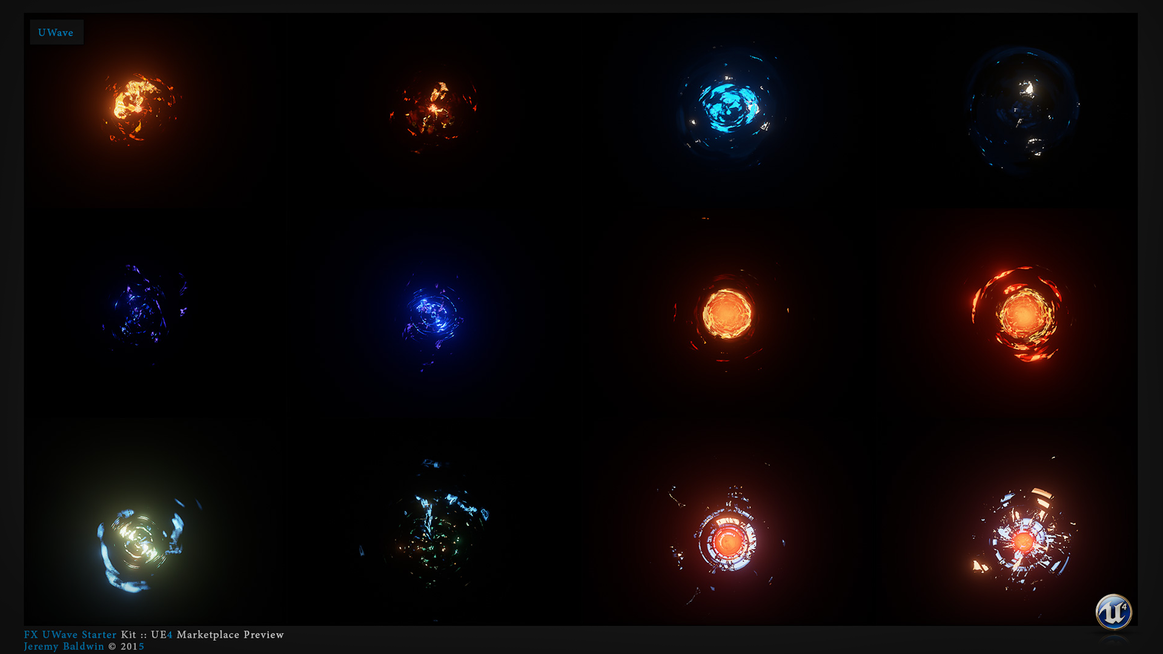
Task: Click the UWave label badge
Action: [x=56, y=33]
